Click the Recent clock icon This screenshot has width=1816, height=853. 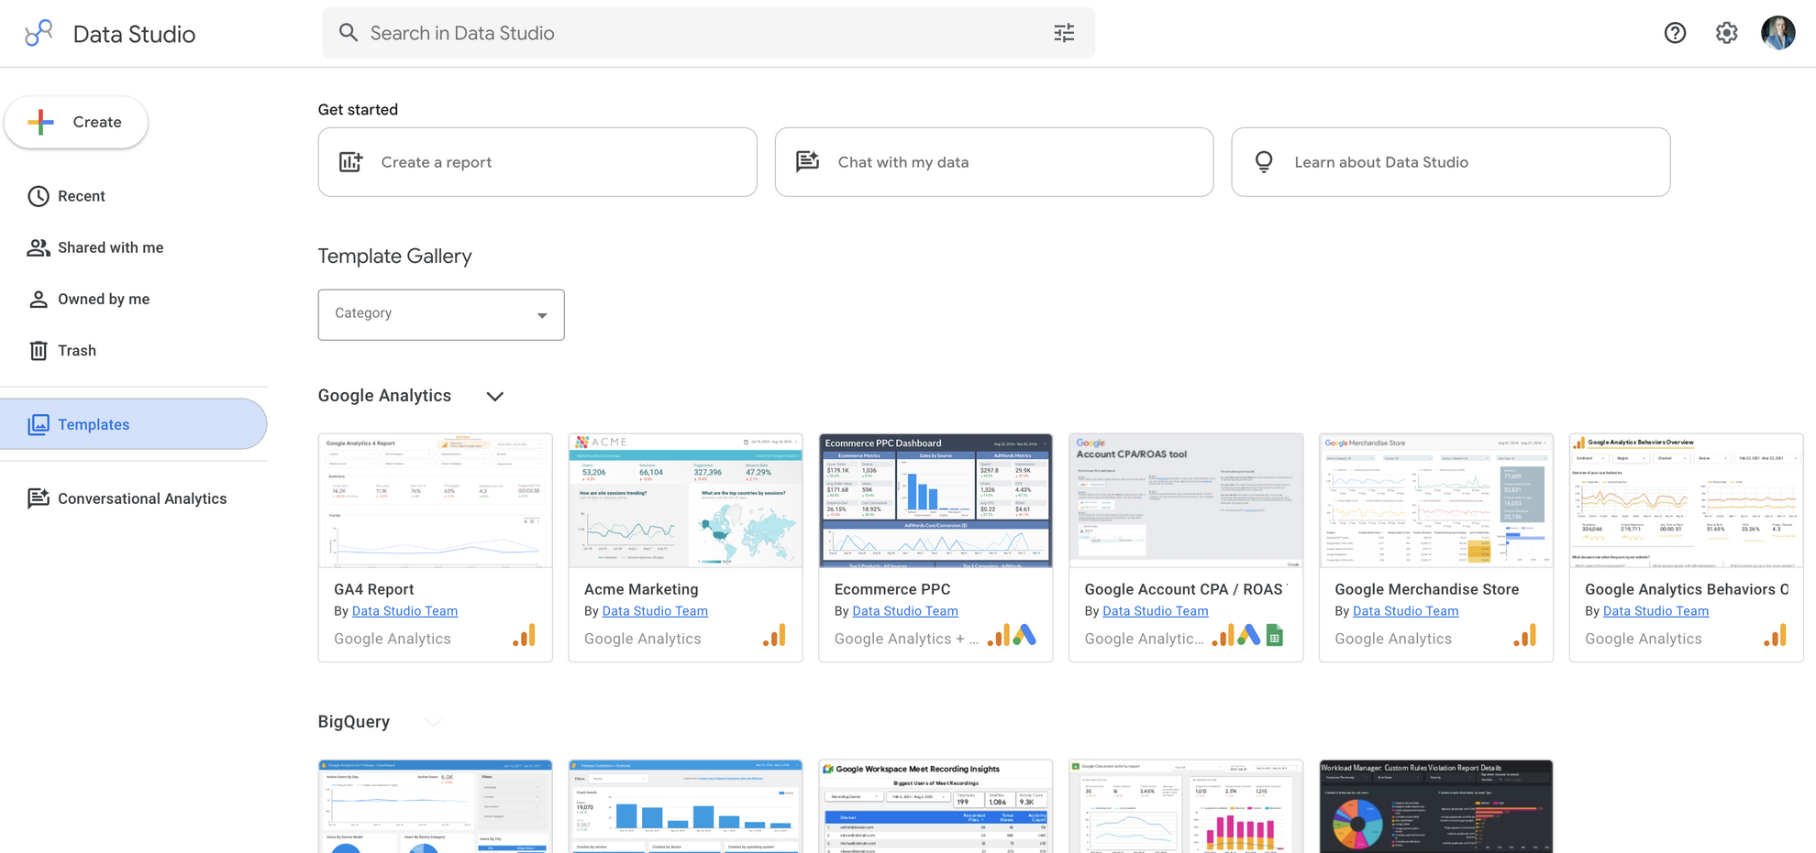tap(39, 196)
